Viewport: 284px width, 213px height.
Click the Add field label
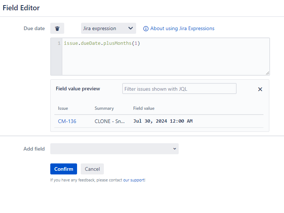34,149
